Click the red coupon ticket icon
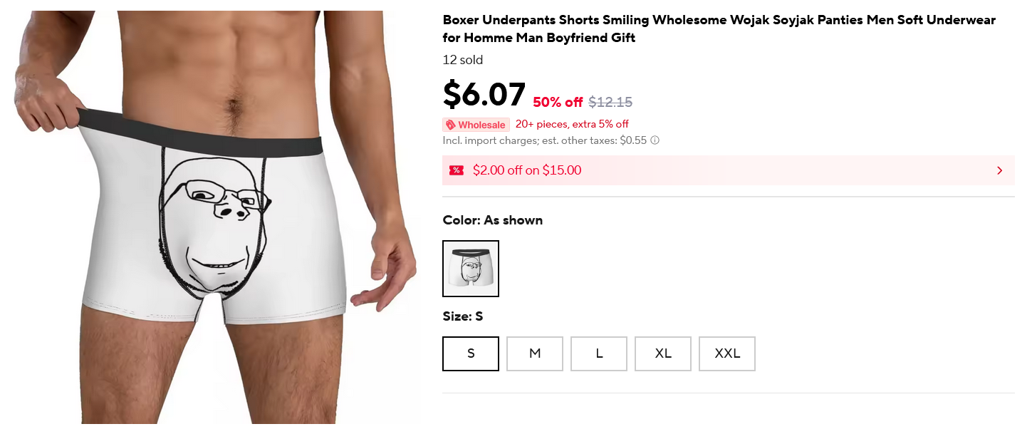 [x=456, y=170]
